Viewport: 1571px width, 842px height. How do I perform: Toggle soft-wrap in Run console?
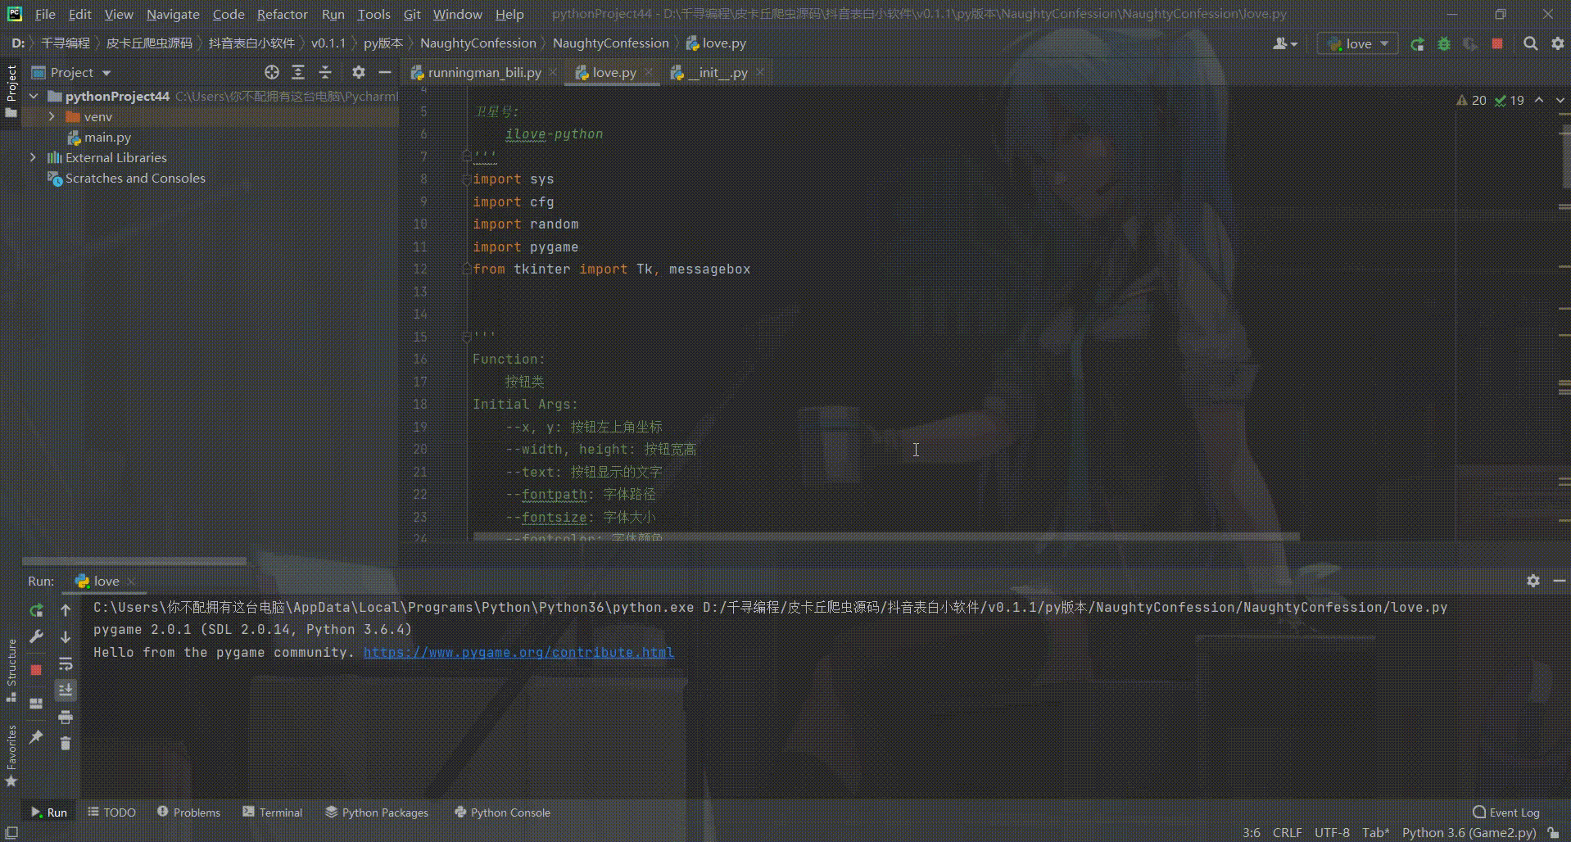pyautogui.click(x=66, y=664)
